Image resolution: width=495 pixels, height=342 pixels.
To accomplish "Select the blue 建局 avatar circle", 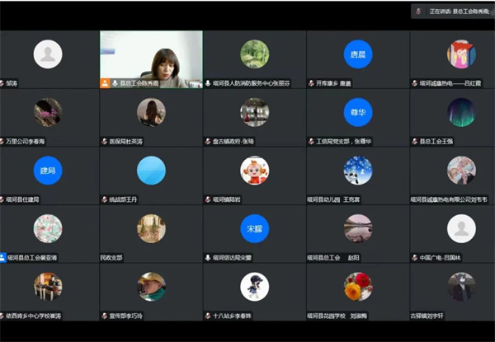I will pos(48,171).
